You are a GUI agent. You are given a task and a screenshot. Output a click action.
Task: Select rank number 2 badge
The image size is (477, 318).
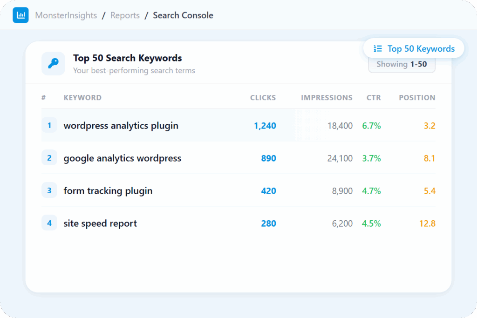pos(49,158)
